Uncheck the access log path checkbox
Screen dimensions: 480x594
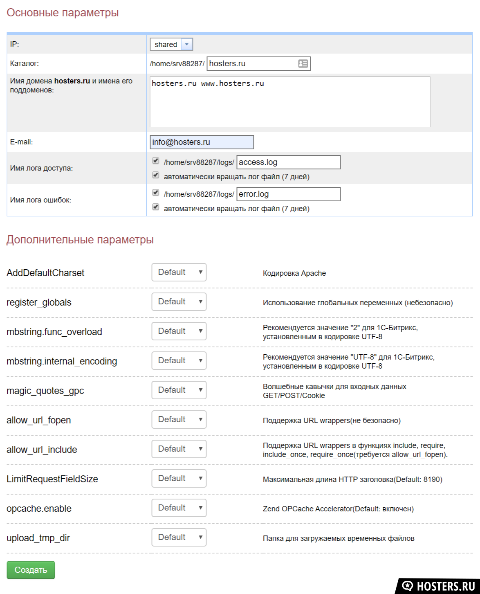tap(155, 161)
